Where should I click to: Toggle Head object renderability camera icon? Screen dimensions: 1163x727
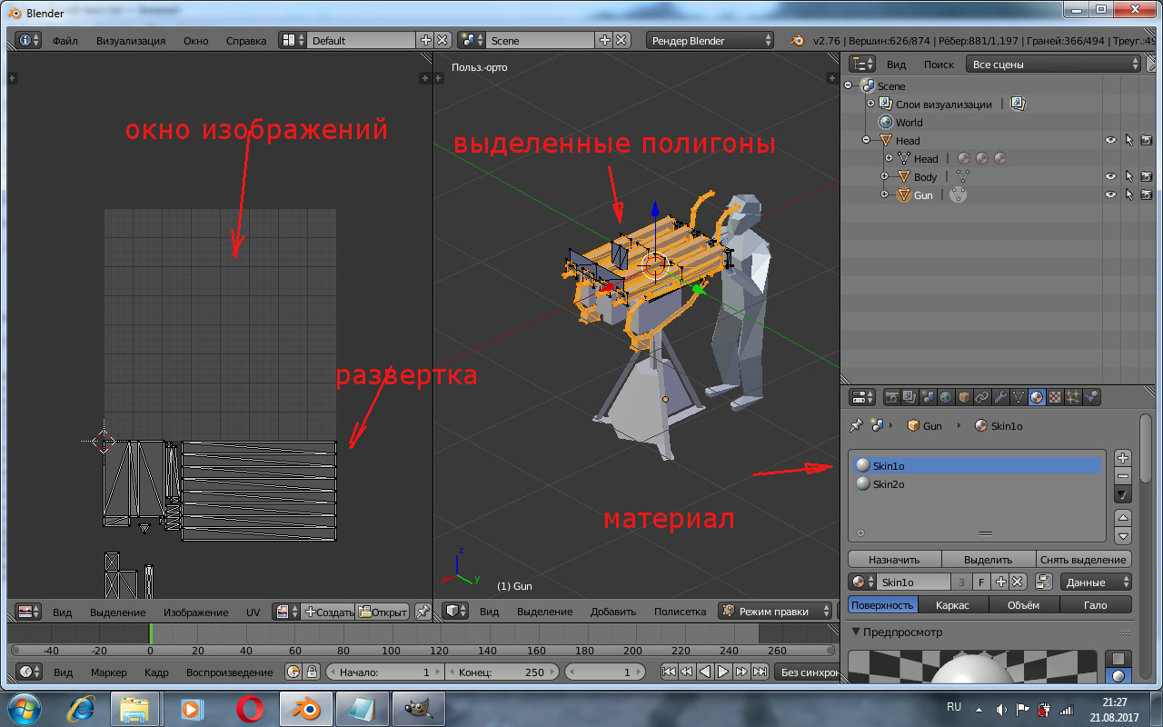tap(1147, 140)
